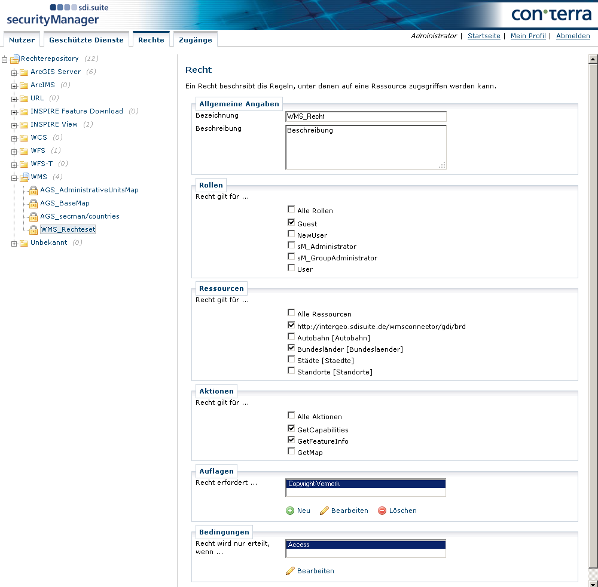This screenshot has height=587, width=598.
Task: Click the lock icon beside AGS_BaseMap
Action: (33, 203)
